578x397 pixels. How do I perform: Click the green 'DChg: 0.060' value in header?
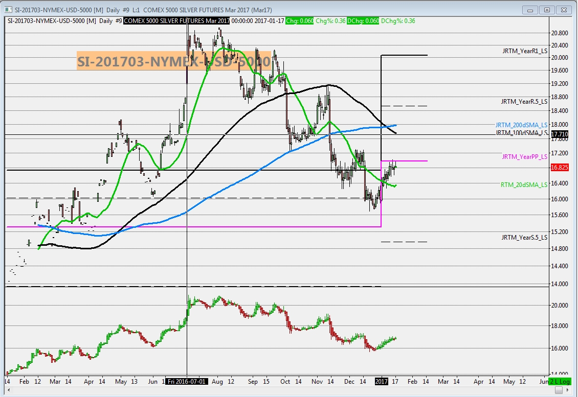pos(363,20)
